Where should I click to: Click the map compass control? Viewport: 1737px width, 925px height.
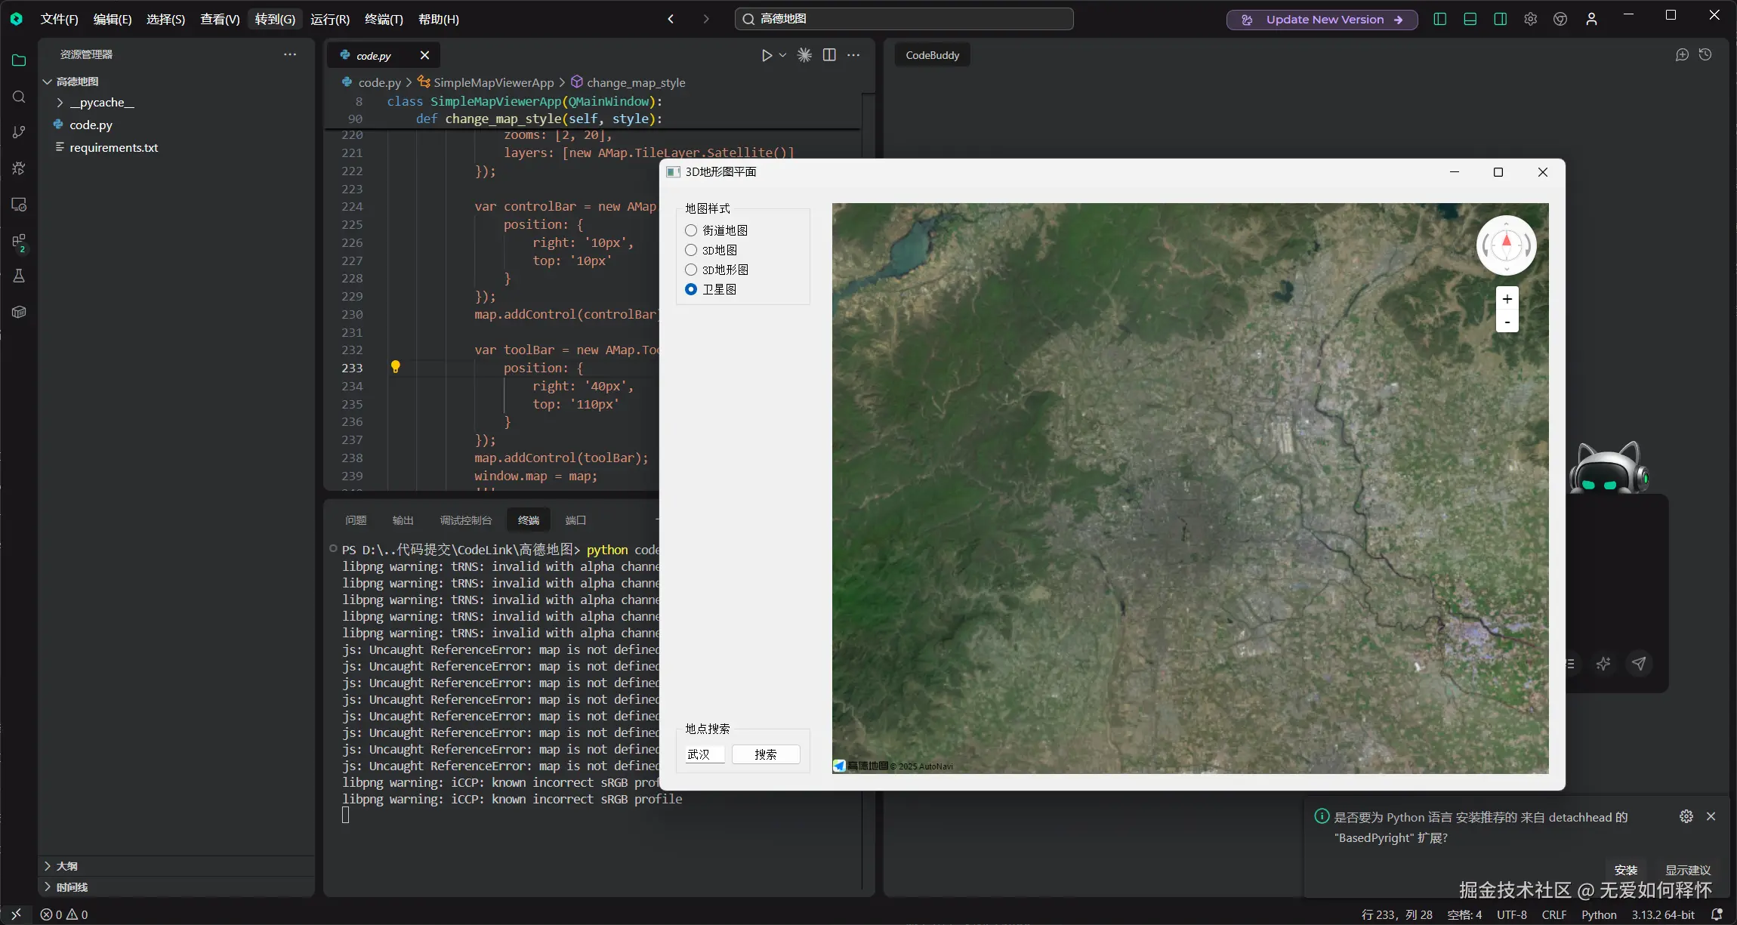tap(1506, 245)
